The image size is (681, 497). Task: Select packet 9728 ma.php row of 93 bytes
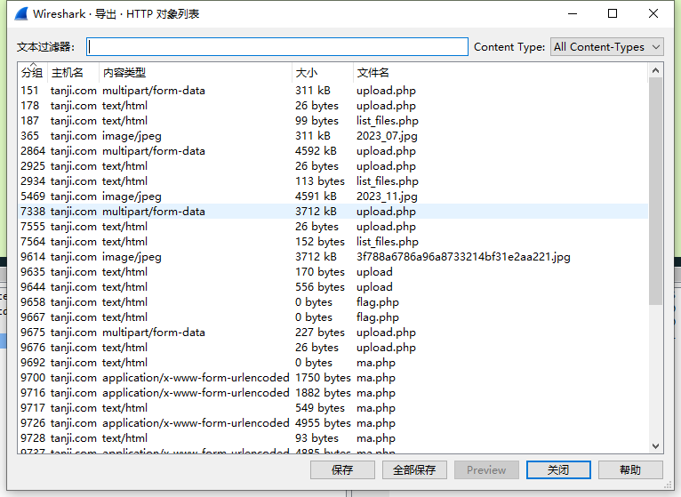pos(333,438)
